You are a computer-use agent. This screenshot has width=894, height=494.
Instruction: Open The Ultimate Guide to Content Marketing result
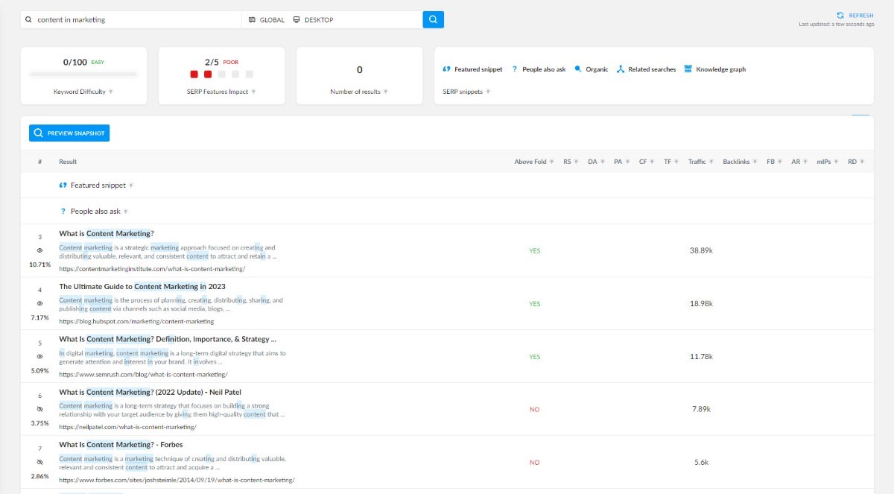(x=142, y=286)
